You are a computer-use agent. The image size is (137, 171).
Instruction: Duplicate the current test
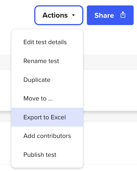(x=47, y=80)
